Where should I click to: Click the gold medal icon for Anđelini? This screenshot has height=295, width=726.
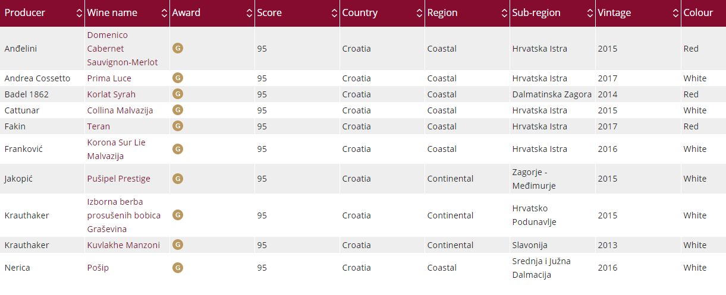(x=177, y=48)
